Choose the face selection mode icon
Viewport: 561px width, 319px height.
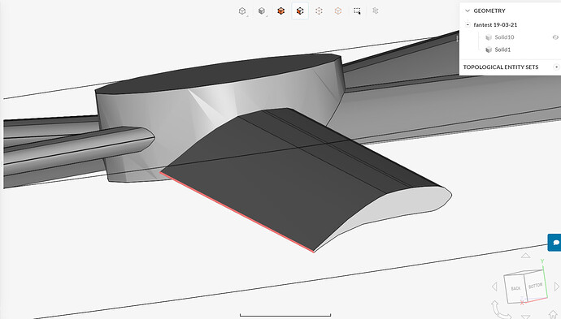300,11
